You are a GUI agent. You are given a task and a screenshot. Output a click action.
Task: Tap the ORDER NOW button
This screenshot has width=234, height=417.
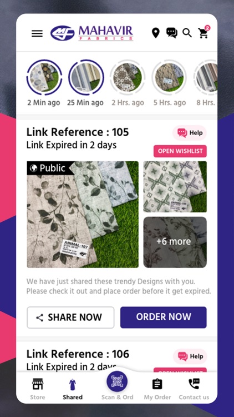click(x=164, y=317)
